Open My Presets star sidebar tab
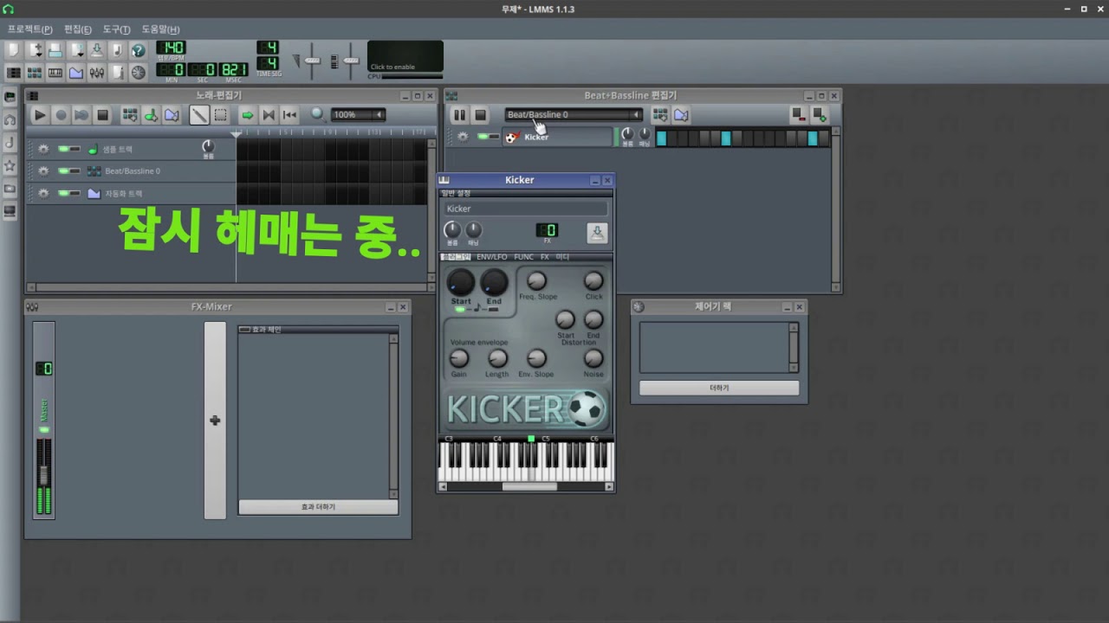Image resolution: width=1109 pixels, height=623 pixels. (10, 164)
